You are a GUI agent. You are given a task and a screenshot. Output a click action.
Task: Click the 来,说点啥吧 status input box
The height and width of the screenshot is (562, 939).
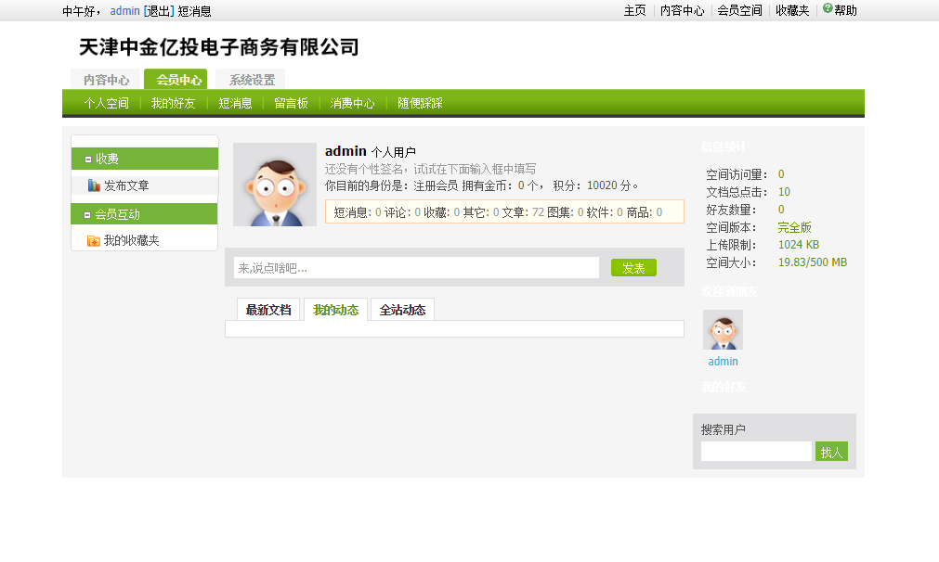[x=416, y=268]
